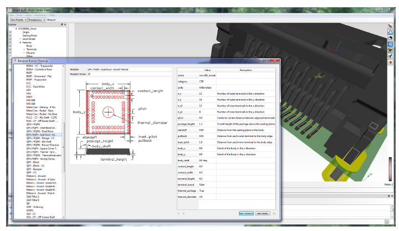Open the File menu
Viewport: 399px width, 231px height.
pyautogui.click(x=12, y=14)
